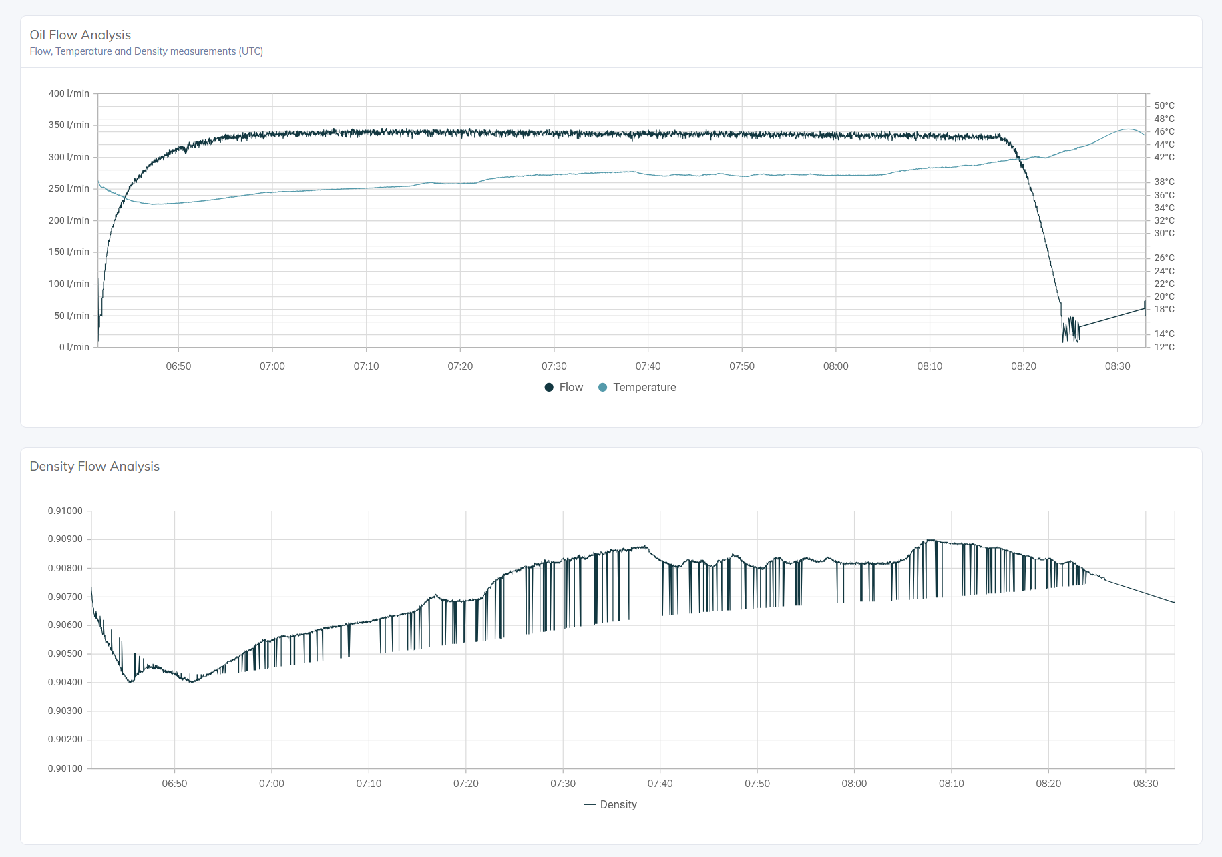
Task: Toggle the Temperature series in legend
Action: pos(637,388)
